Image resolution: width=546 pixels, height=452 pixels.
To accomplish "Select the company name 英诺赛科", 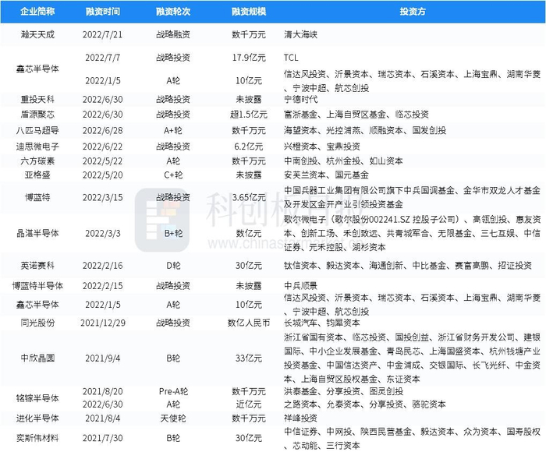I will coord(37,266).
